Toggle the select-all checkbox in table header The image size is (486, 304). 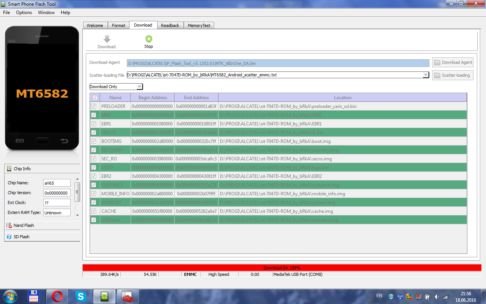(x=95, y=98)
